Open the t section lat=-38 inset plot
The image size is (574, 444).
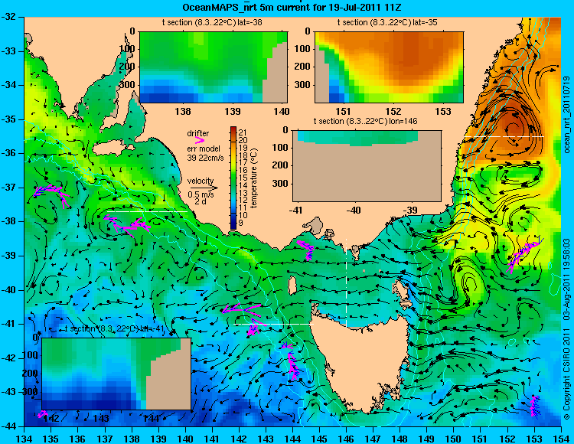click(x=214, y=67)
